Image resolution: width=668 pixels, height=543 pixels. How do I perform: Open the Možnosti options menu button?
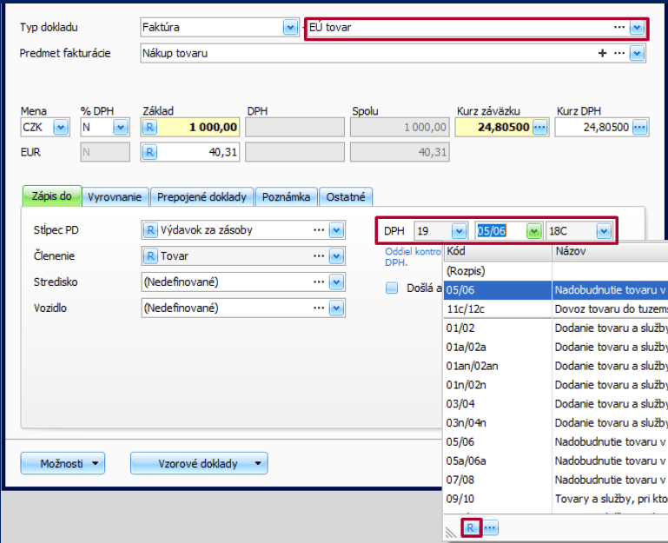(x=63, y=463)
